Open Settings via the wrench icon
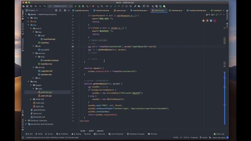The width and height of the screenshot is (251, 141). pyautogui.click(x=135, y=6)
